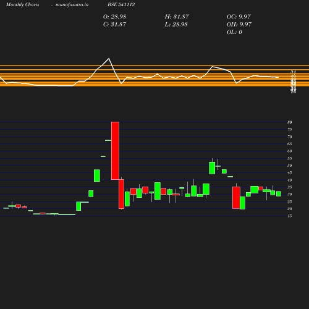The image size is (309, 309).
Task: Click the 'BSE 541112' symbol label
Action: [x=121, y=4]
